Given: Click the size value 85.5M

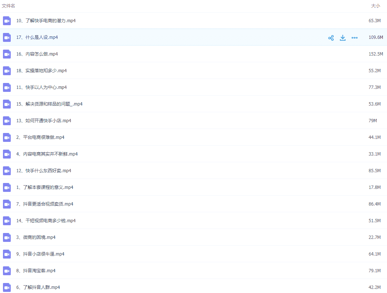Looking at the screenshot, I should click(375, 170).
